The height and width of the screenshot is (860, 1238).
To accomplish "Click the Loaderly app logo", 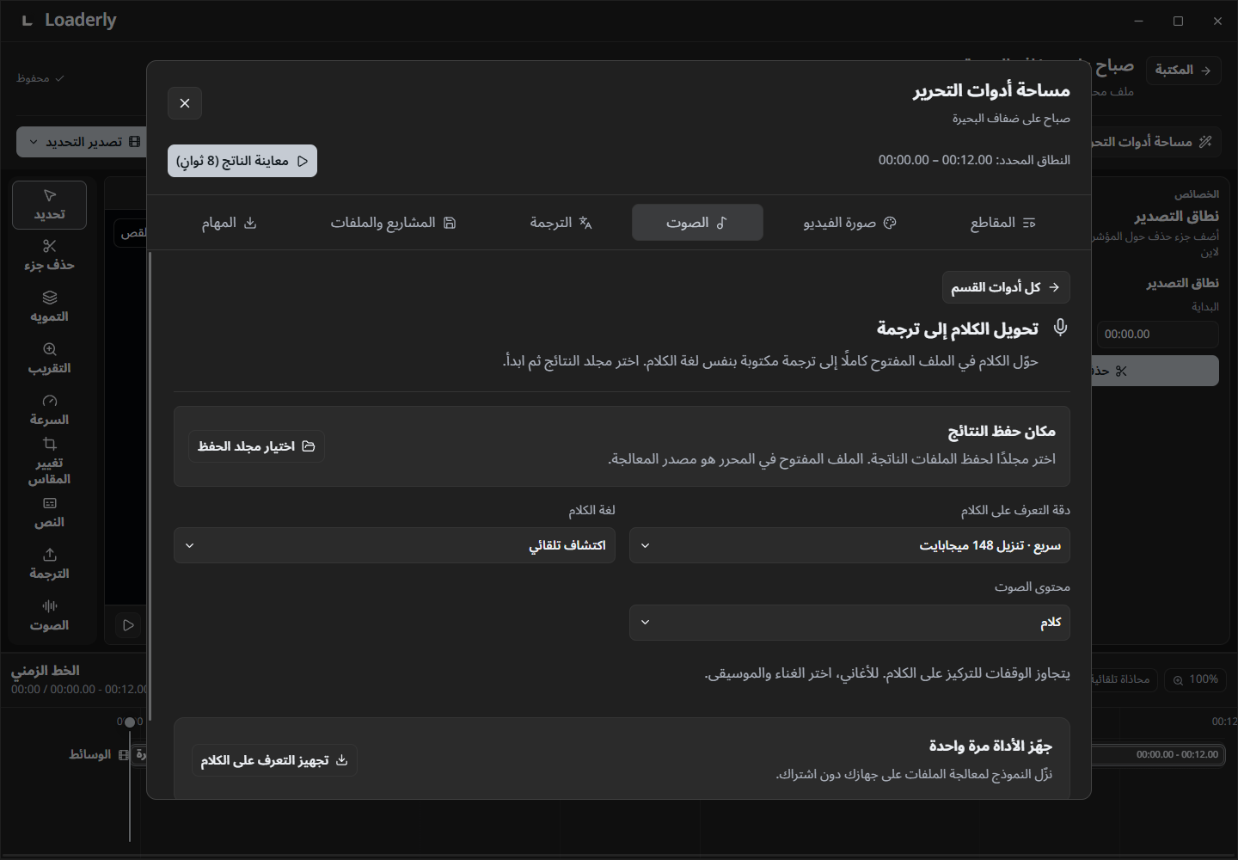I will click(27, 21).
